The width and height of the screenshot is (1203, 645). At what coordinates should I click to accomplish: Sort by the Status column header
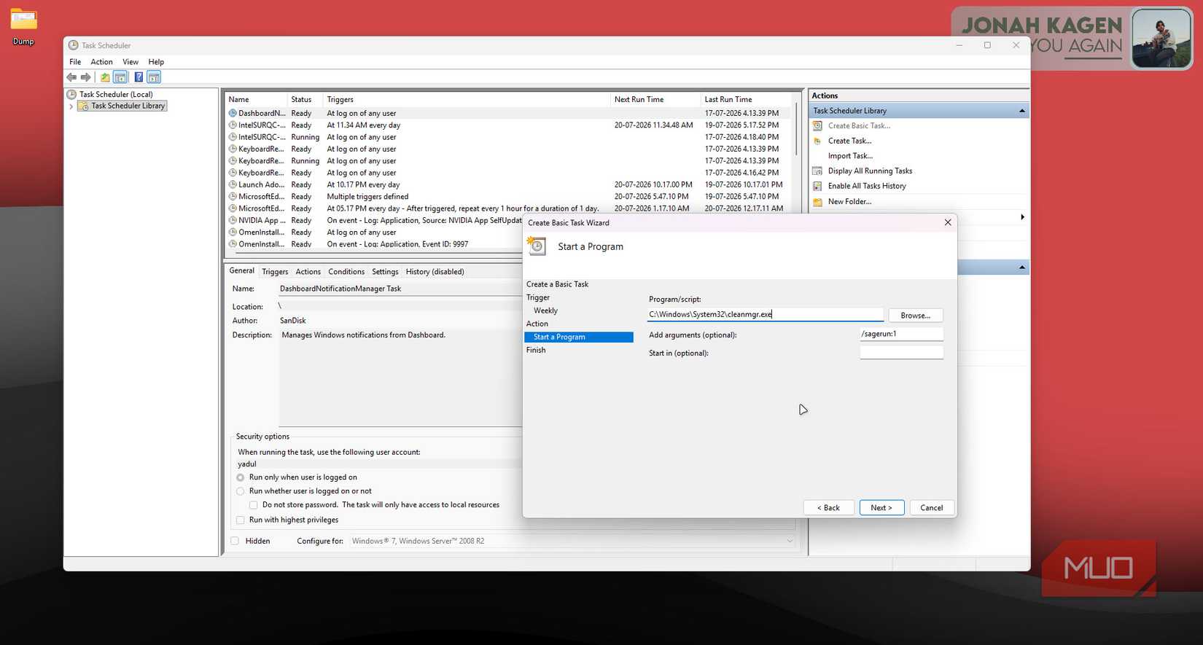coord(304,100)
